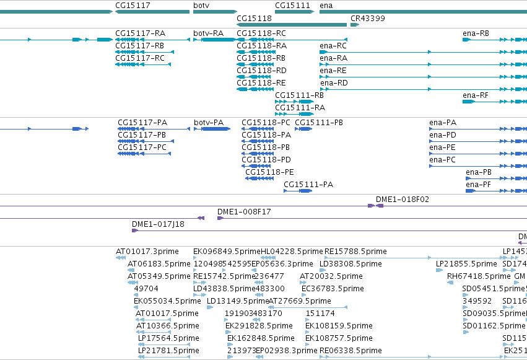Click EST LP17564.5prime
Screen dimensions: 527x360
pyautogui.click(x=168, y=338)
